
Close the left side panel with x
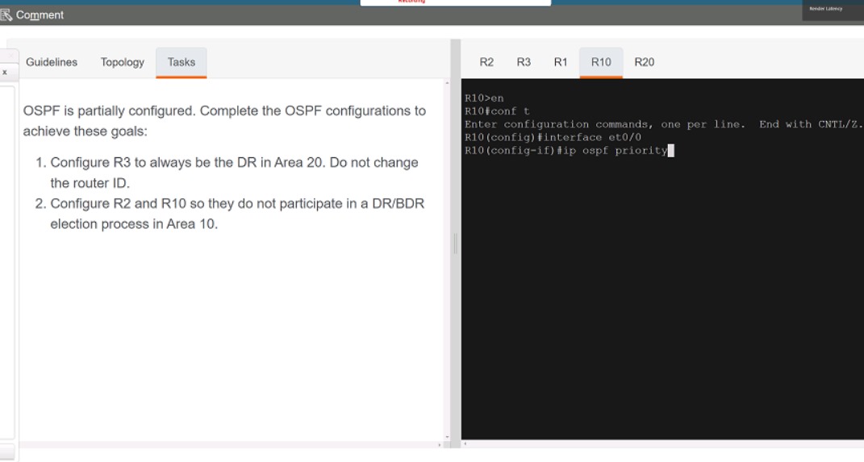coord(5,72)
